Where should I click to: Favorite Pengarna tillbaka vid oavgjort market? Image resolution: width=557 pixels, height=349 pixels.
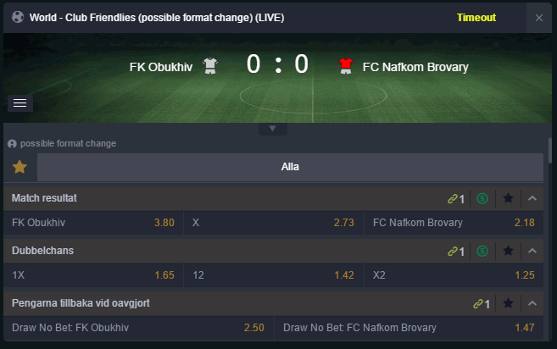click(x=508, y=303)
